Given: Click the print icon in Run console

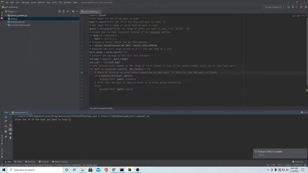Looking at the screenshot, I should tap(11, 134).
